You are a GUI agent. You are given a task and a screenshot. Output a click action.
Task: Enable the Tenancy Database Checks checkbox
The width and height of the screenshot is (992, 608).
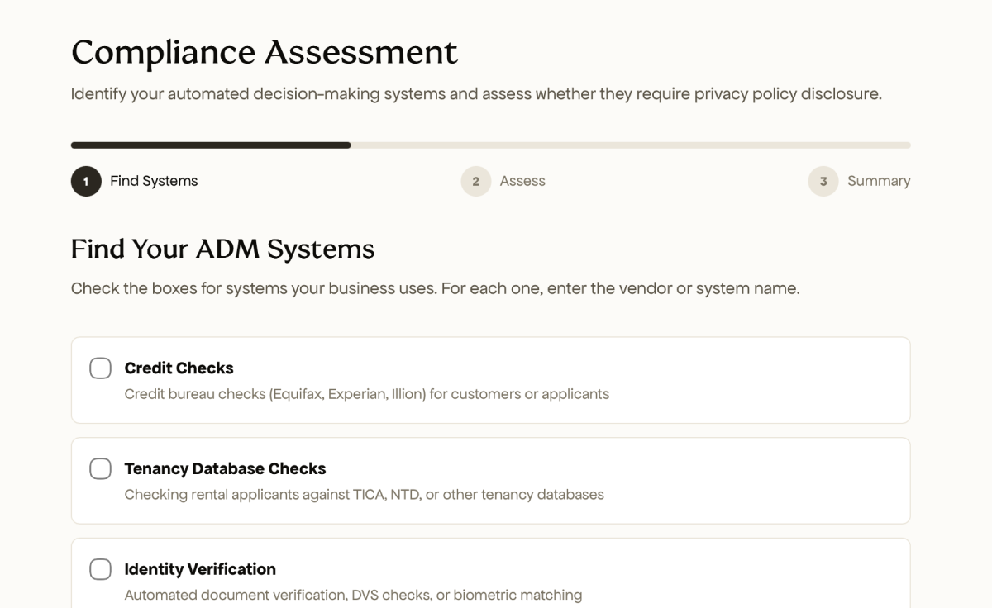100,468
